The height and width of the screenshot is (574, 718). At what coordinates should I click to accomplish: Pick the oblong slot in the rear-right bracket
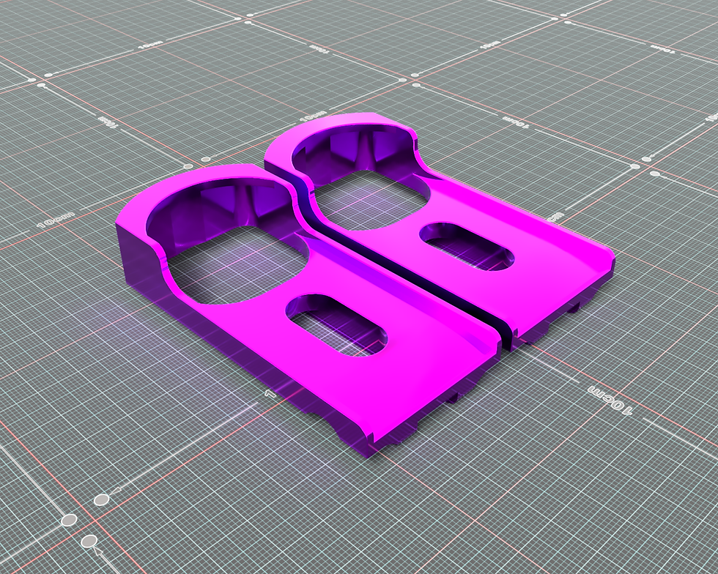(467, 247)
